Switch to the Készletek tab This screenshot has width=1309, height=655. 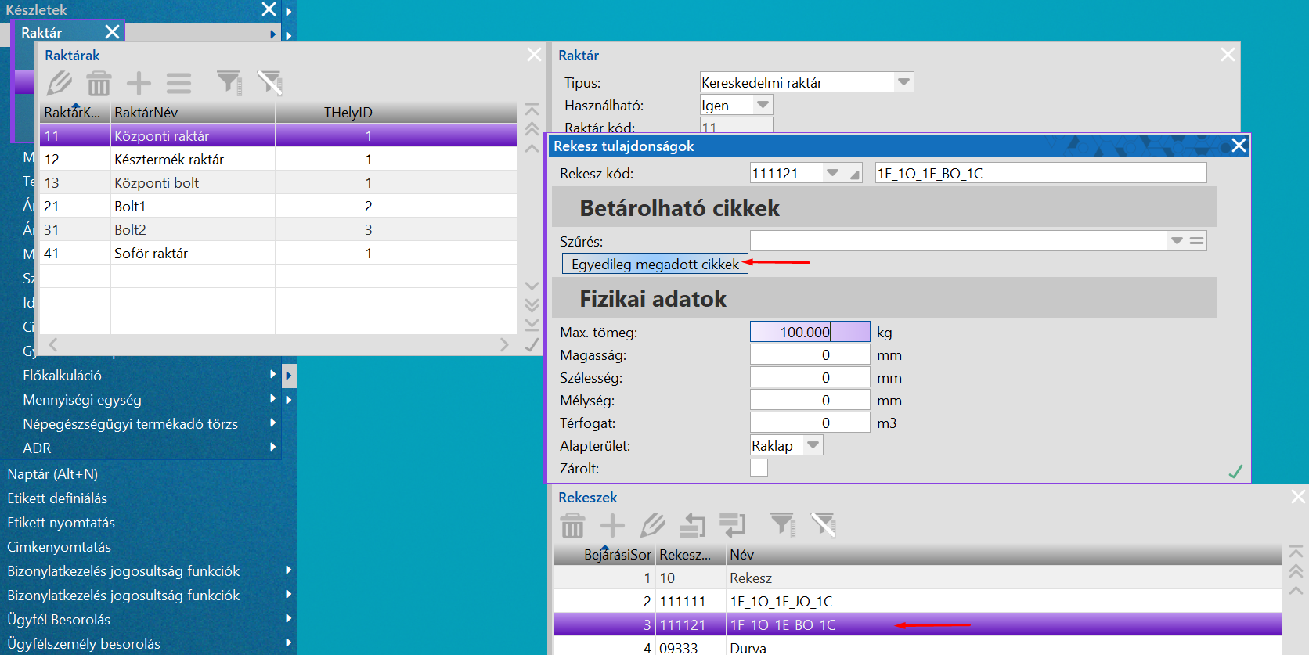coord(36,10)
